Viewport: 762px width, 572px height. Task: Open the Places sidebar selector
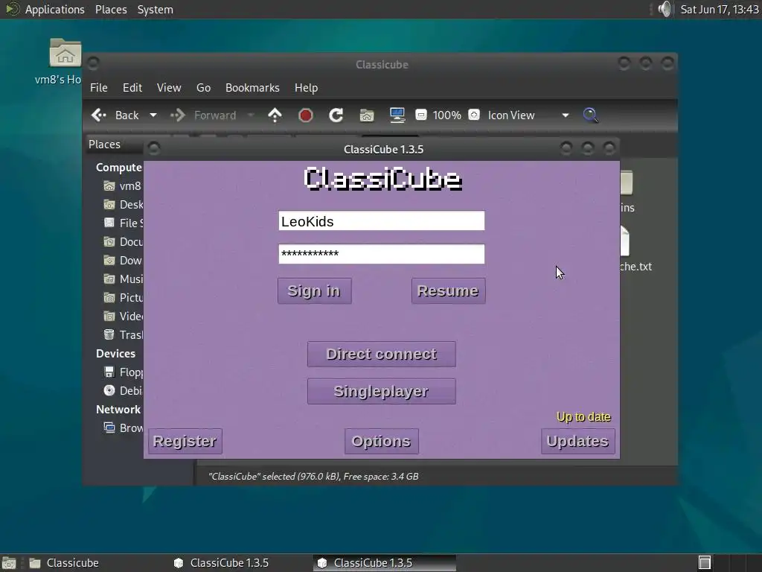(115, 144)
